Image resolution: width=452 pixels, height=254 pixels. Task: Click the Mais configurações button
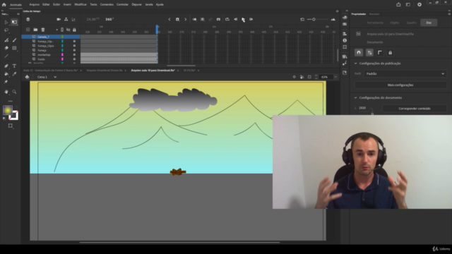(x=400, y=85)
